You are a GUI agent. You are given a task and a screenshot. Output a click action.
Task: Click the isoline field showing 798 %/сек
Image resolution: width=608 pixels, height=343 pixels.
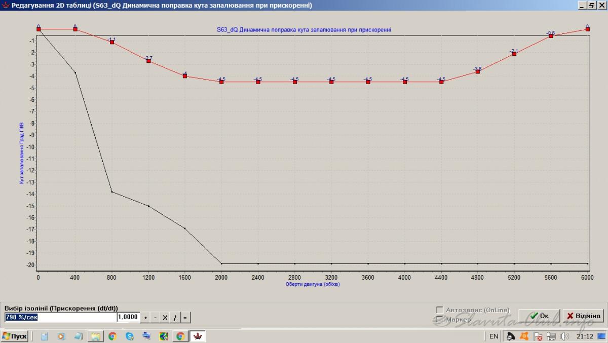coord(60,317)
